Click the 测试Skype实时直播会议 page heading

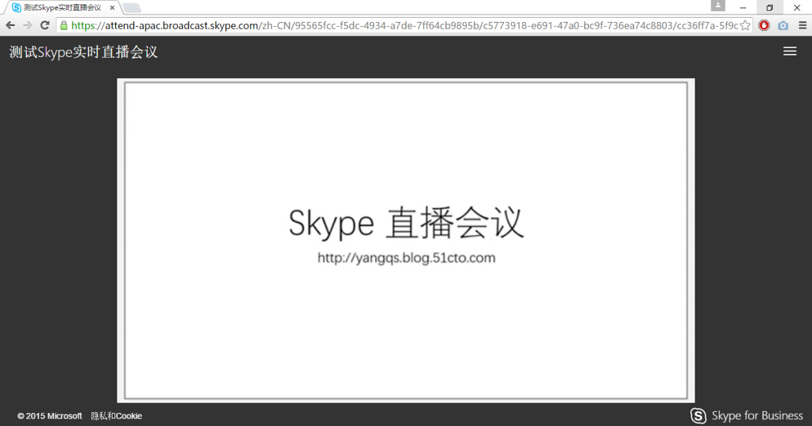coord(84,51)
